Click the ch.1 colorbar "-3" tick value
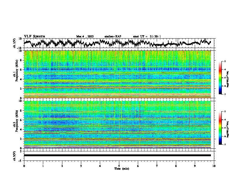Viewport: 241px width, 186px height. 225,61
